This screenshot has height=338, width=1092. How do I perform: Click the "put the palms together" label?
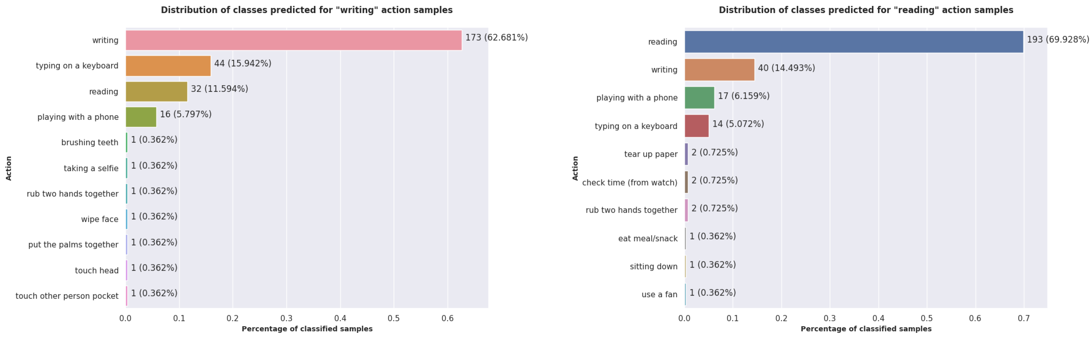click(x=73, y=245)
